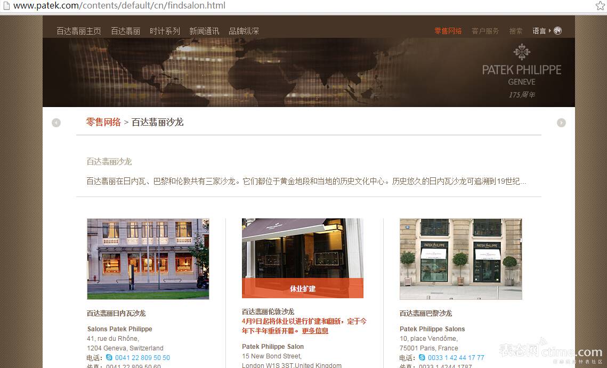Click 1204 Geneva, Switzerland text
Viewport: 607px width, 368px height.
125,348
